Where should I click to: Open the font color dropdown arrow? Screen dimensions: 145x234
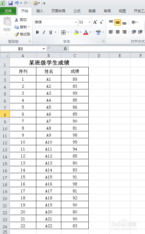click(x=90, y=32)
